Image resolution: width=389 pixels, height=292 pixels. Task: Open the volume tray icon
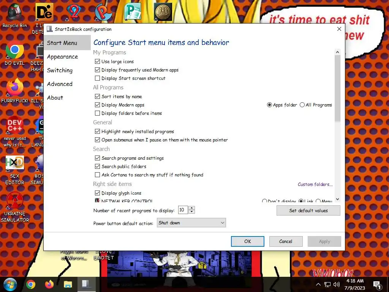point(337,284)
